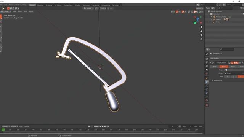This screenshot has height=137, width=244.
Task: Click the green Y axis on navigation gizmo
Action: click(195, 23)
